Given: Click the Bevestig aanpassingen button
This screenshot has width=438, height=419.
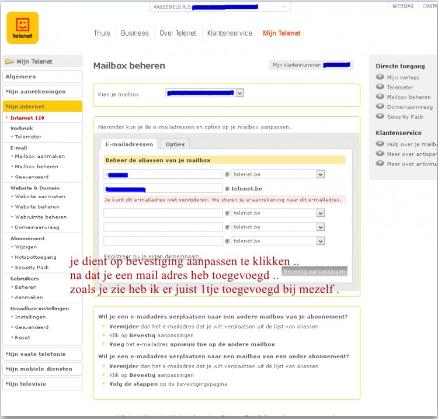Looking at the screenshot, I should point(314,271).
